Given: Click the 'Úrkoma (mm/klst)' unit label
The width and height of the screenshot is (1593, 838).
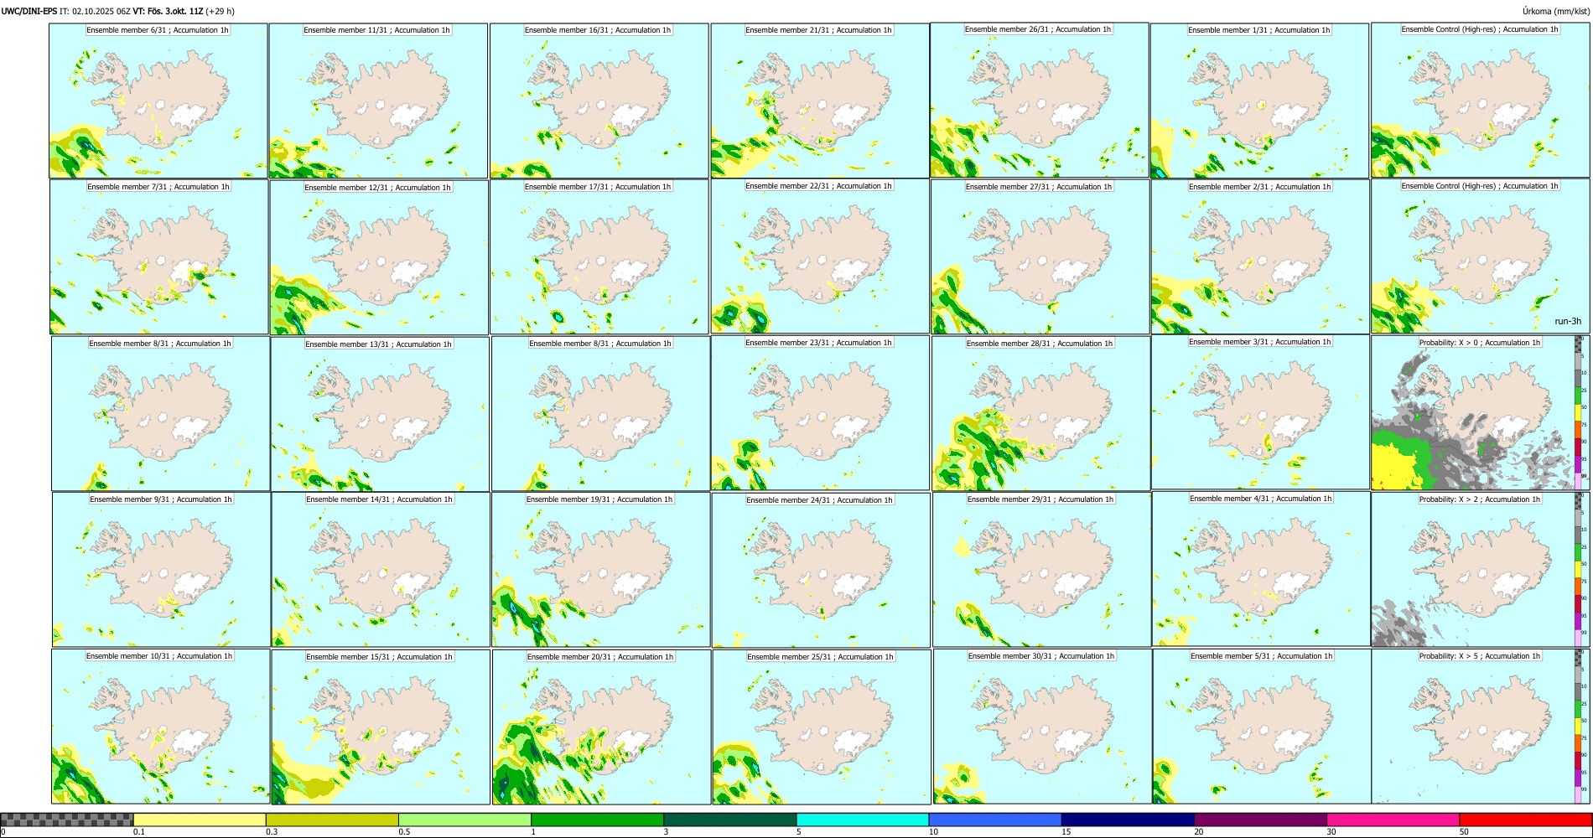Looking at the screenshot, I should (x=1555, y=11).
